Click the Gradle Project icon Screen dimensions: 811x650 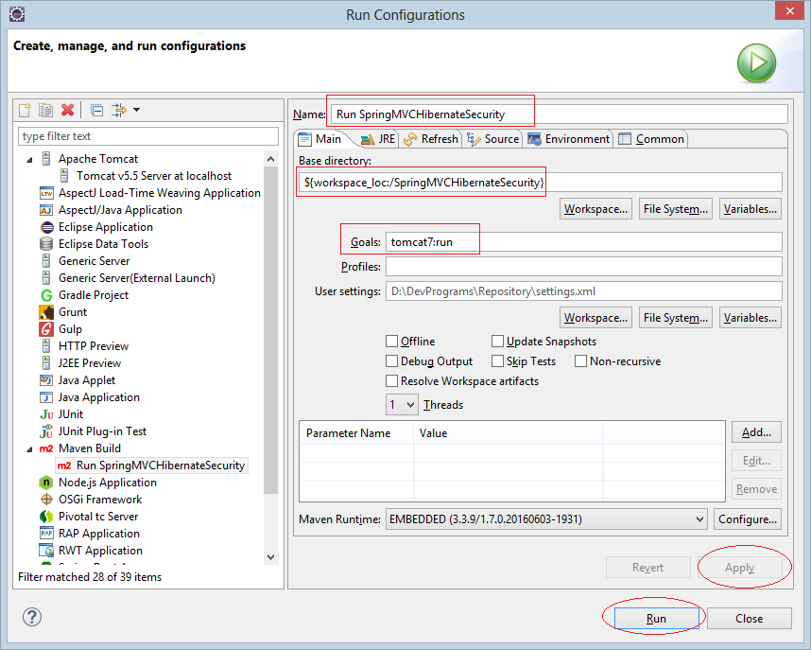click(46, 295)
